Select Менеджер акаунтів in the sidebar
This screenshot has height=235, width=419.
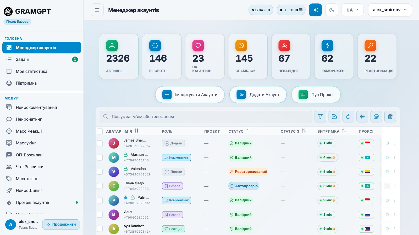42,48
